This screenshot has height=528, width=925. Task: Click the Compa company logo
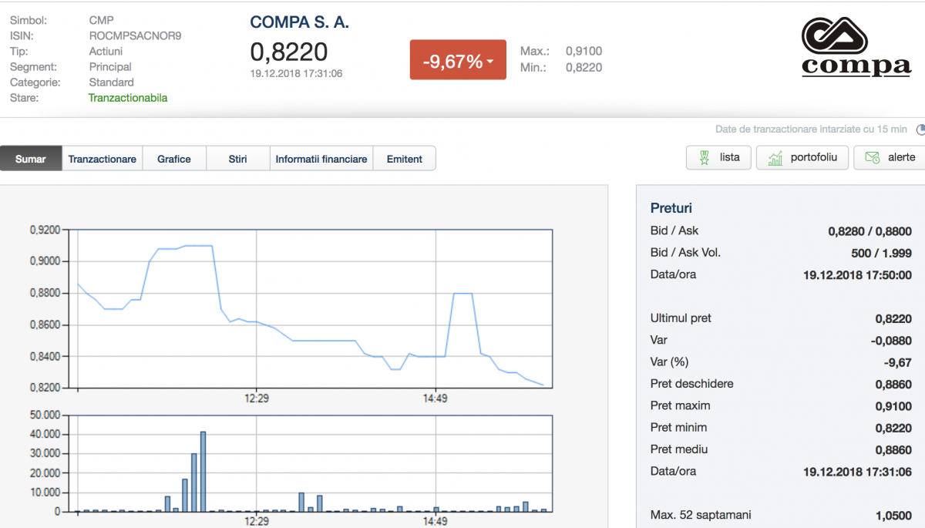(856, 46)
